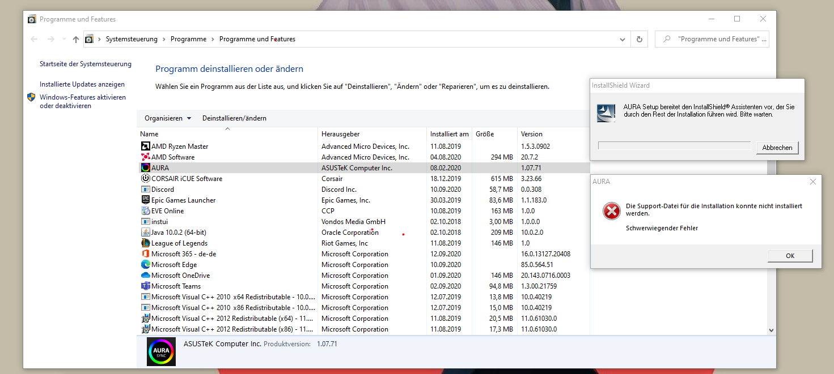Viewport: 834px width, 374px height.
Task: Click the CORSAIR iCUE Software icon
Action: tap(145, 179)
